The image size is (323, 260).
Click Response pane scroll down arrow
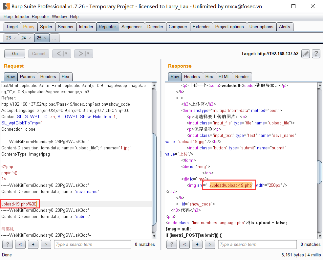coord(320,236)
